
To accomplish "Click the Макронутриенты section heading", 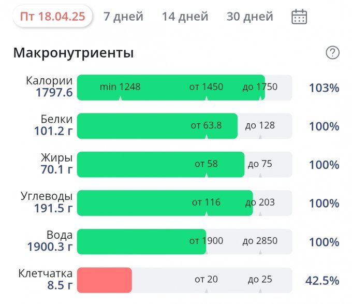I will (x=74, y=53).
